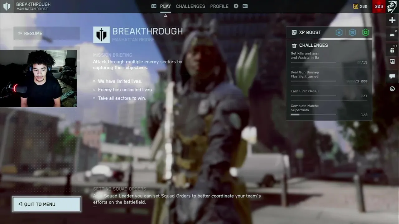399x224 pixels.
Task: Open the chat bubble icon
Action: pyautogui.click(x=392, y=77)
